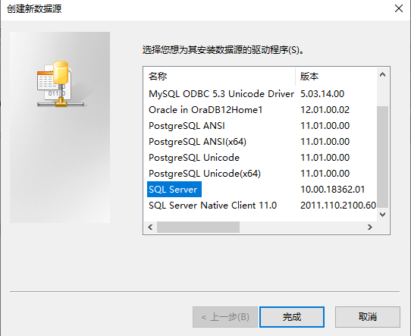411x336 pixels.
Task: Click the horizontal scroll left arrow
Action: pyautogui.click(x=150, y=227)
